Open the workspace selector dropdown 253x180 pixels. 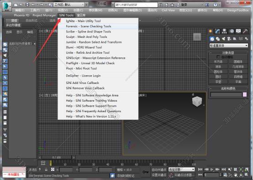[x=69, y=5]
